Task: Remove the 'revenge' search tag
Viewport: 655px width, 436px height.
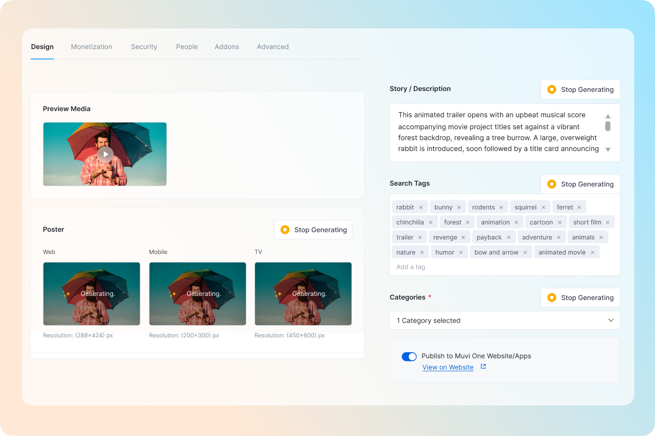Action: 463,238
